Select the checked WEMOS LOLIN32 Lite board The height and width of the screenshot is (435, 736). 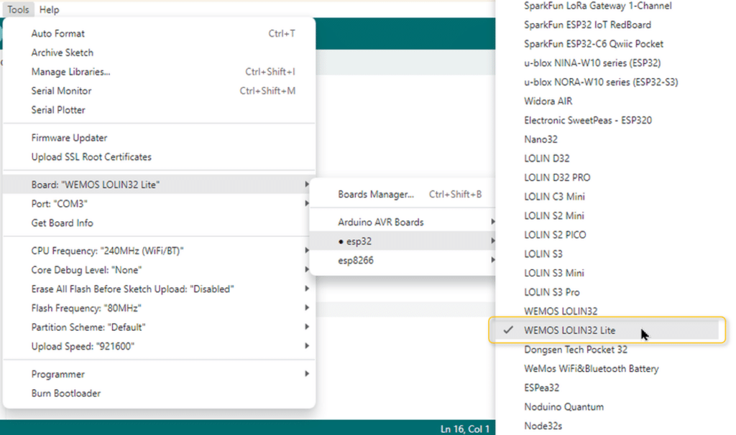[x=607, y=330]
